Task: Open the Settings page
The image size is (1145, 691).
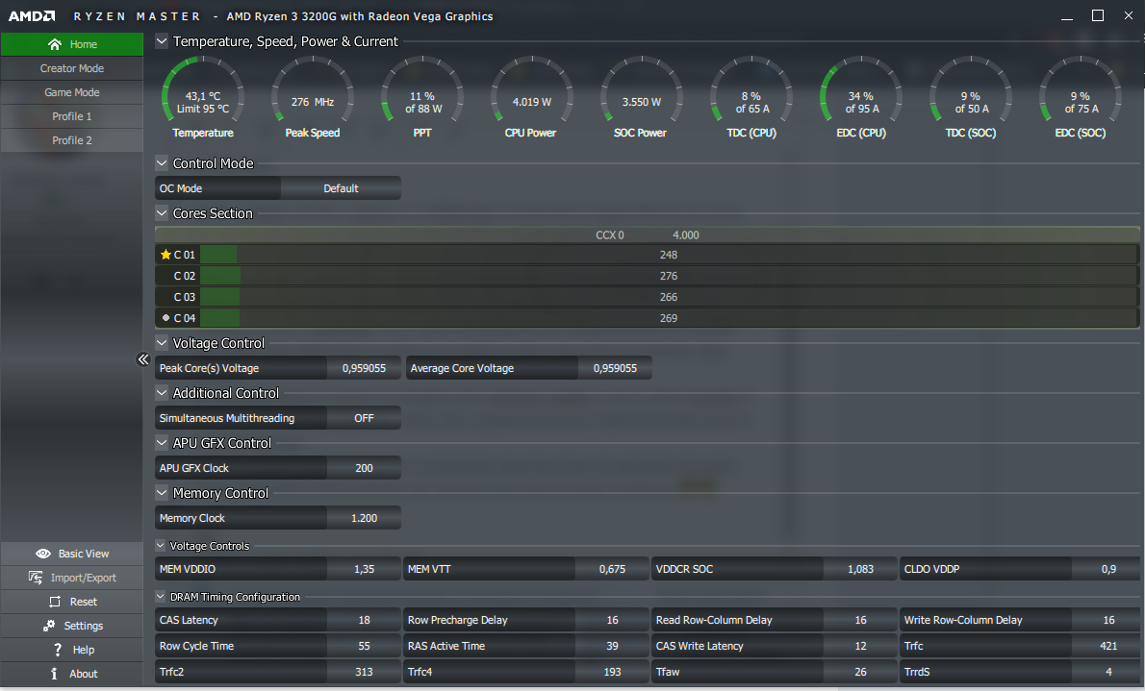Action: 72,626
